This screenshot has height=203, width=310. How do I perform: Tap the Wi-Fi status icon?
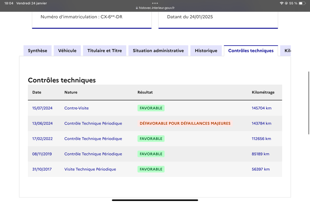coord(282,3)
